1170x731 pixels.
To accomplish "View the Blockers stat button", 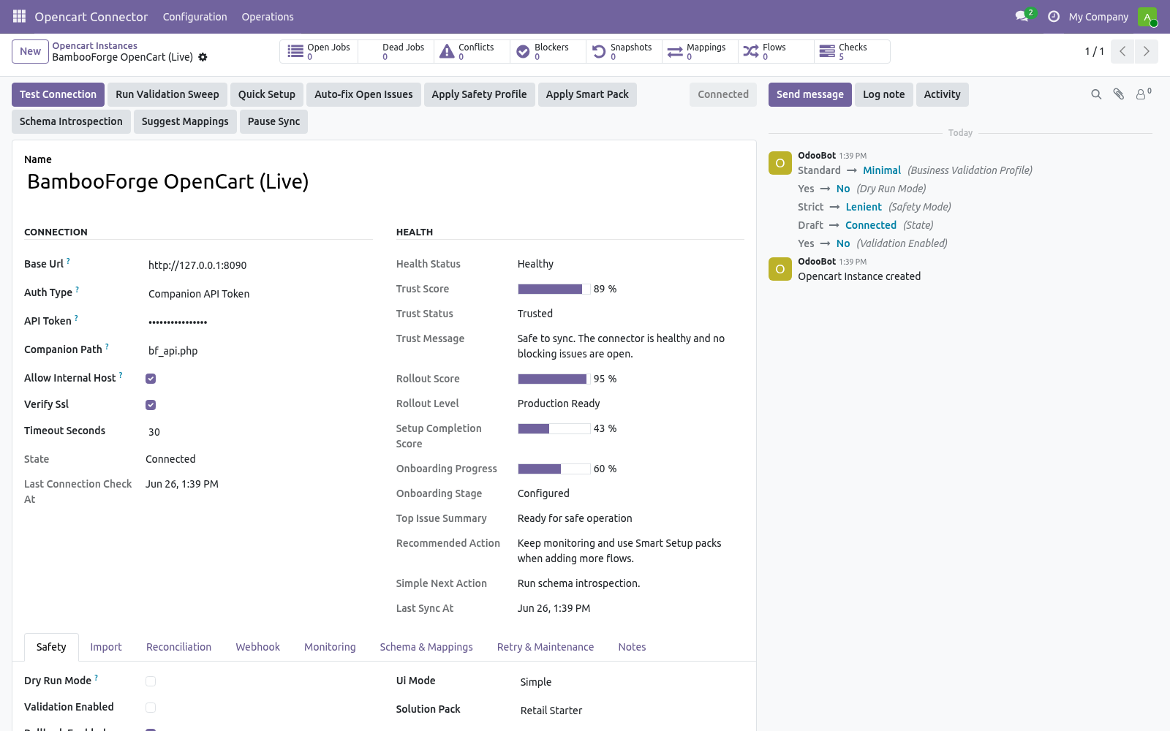I will tap(548, 51).
